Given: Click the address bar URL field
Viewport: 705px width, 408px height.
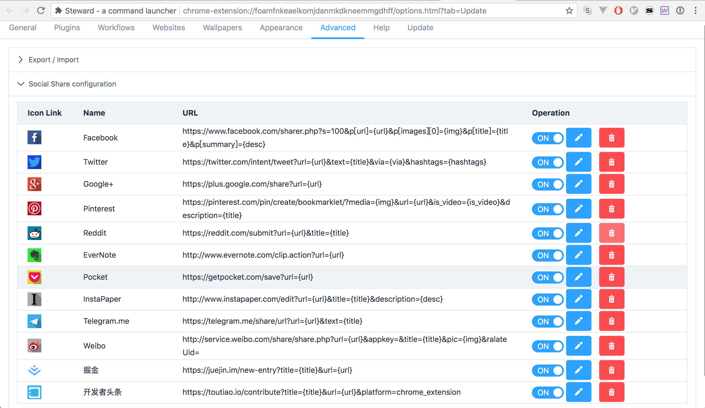Looking at the screenshot, I should pyautogui.click(x=334, y=11).
